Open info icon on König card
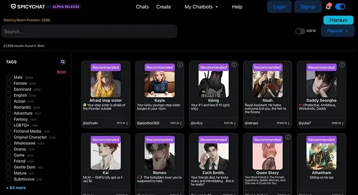Image resolution: width=358 pixels, height=195 pixels. pyautogui.click(x=234, y=65)
